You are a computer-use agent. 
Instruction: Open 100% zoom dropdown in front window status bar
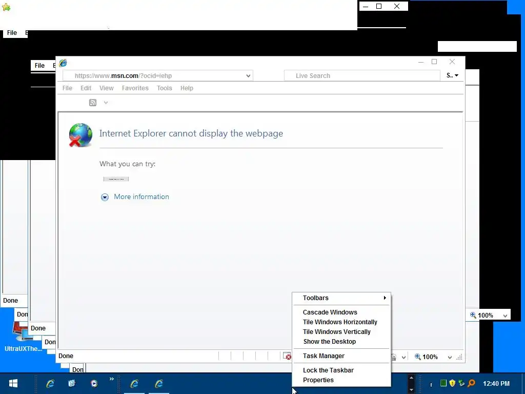(x=450, y=357)
